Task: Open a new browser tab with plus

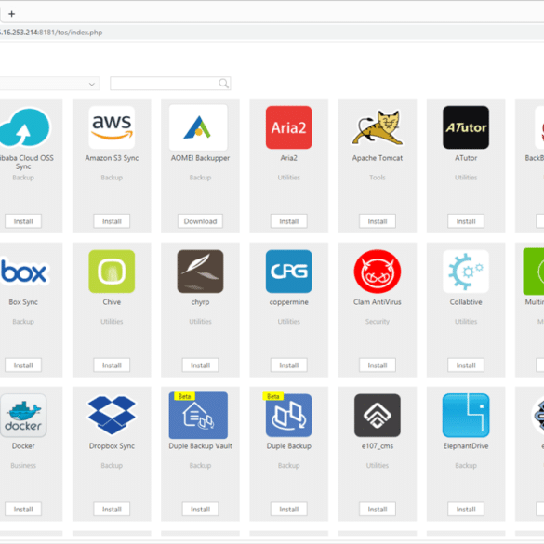Action: [x=12, y=14]
